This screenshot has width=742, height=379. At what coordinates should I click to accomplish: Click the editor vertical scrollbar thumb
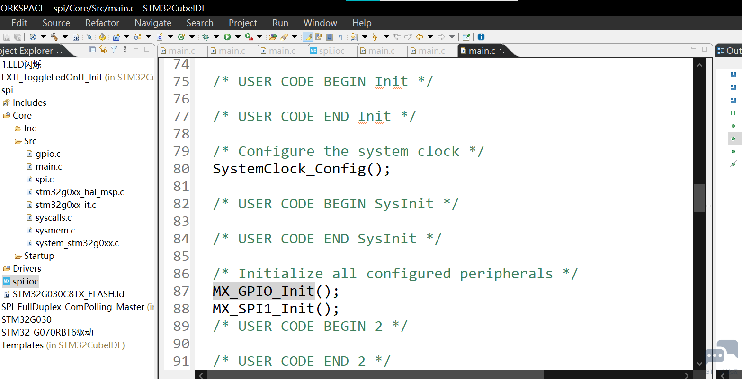[x=699, y=198]
